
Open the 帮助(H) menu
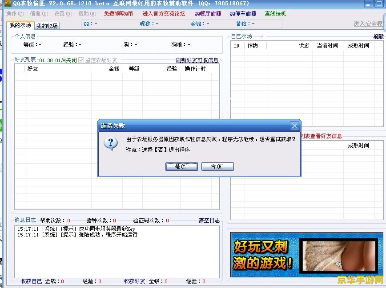point(87,14)
